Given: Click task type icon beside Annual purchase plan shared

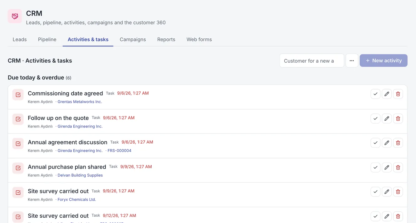Looking at the screenshot, I should 18,168.
